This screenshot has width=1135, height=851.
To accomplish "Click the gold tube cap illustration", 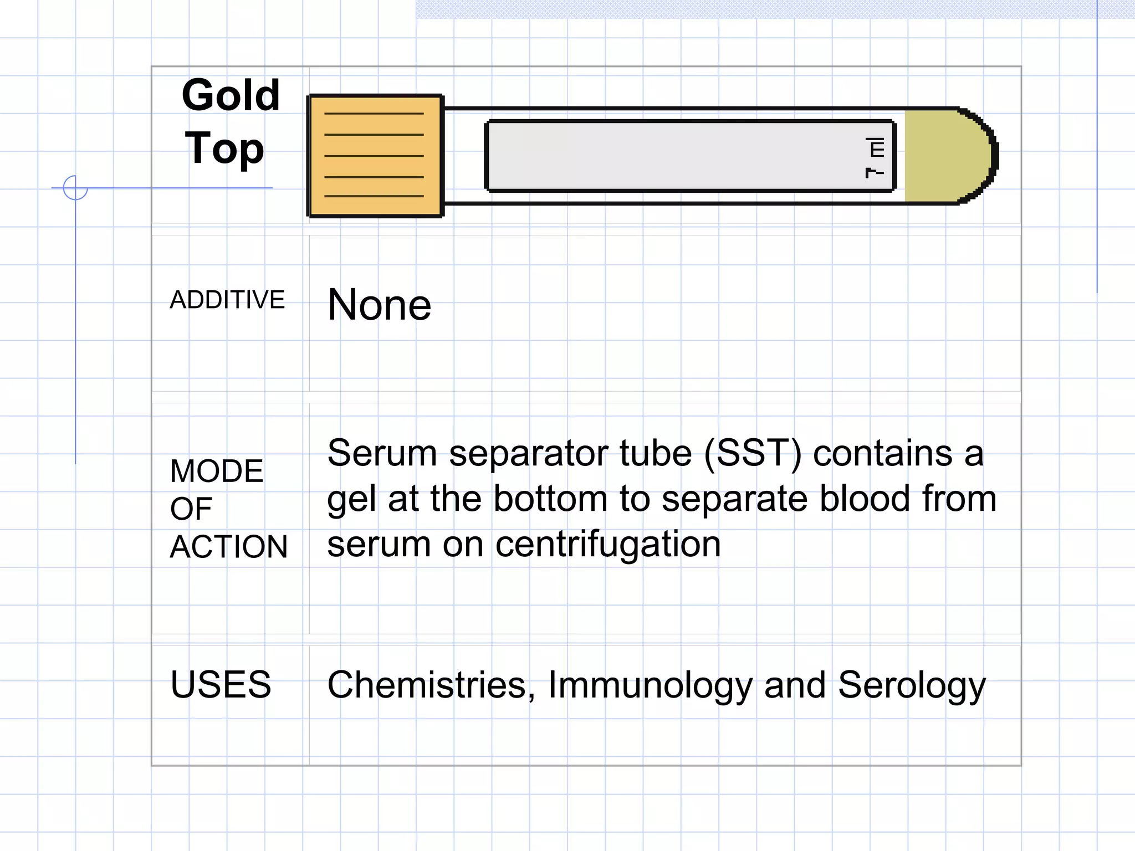I will (x=375, y=156).
